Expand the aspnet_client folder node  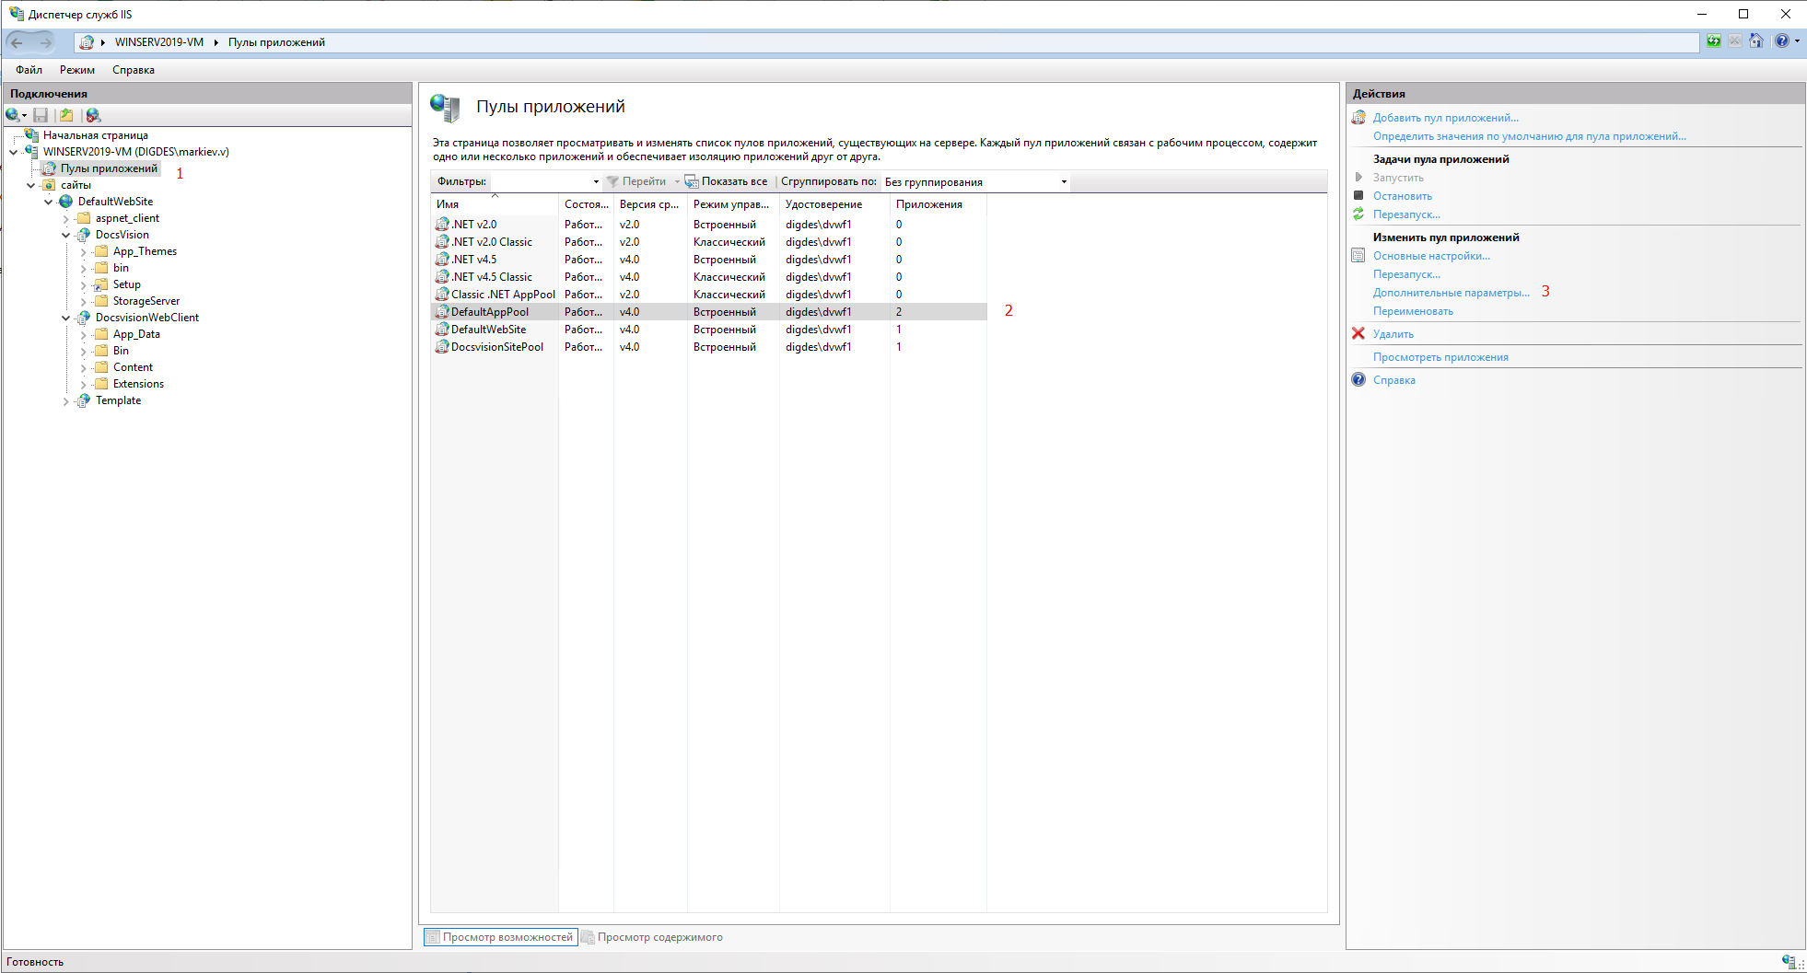[65, 218]
